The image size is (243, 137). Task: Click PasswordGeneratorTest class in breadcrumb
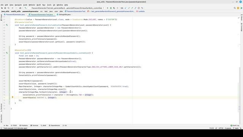click(75, 11)
